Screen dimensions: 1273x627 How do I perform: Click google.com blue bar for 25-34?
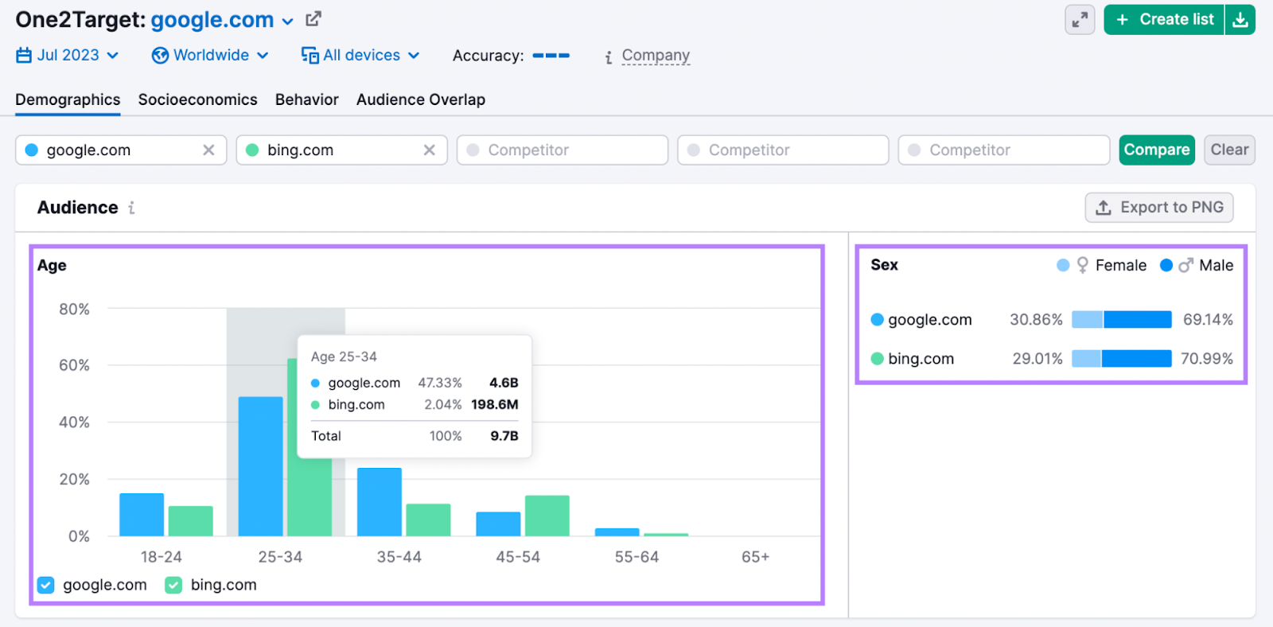tap(261, 466)
